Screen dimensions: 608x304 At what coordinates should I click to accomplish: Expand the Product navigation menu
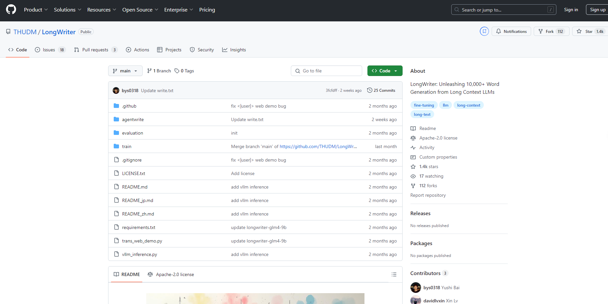36,10
